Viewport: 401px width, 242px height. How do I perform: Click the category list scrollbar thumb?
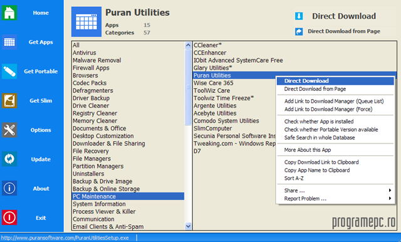point(188,87)
